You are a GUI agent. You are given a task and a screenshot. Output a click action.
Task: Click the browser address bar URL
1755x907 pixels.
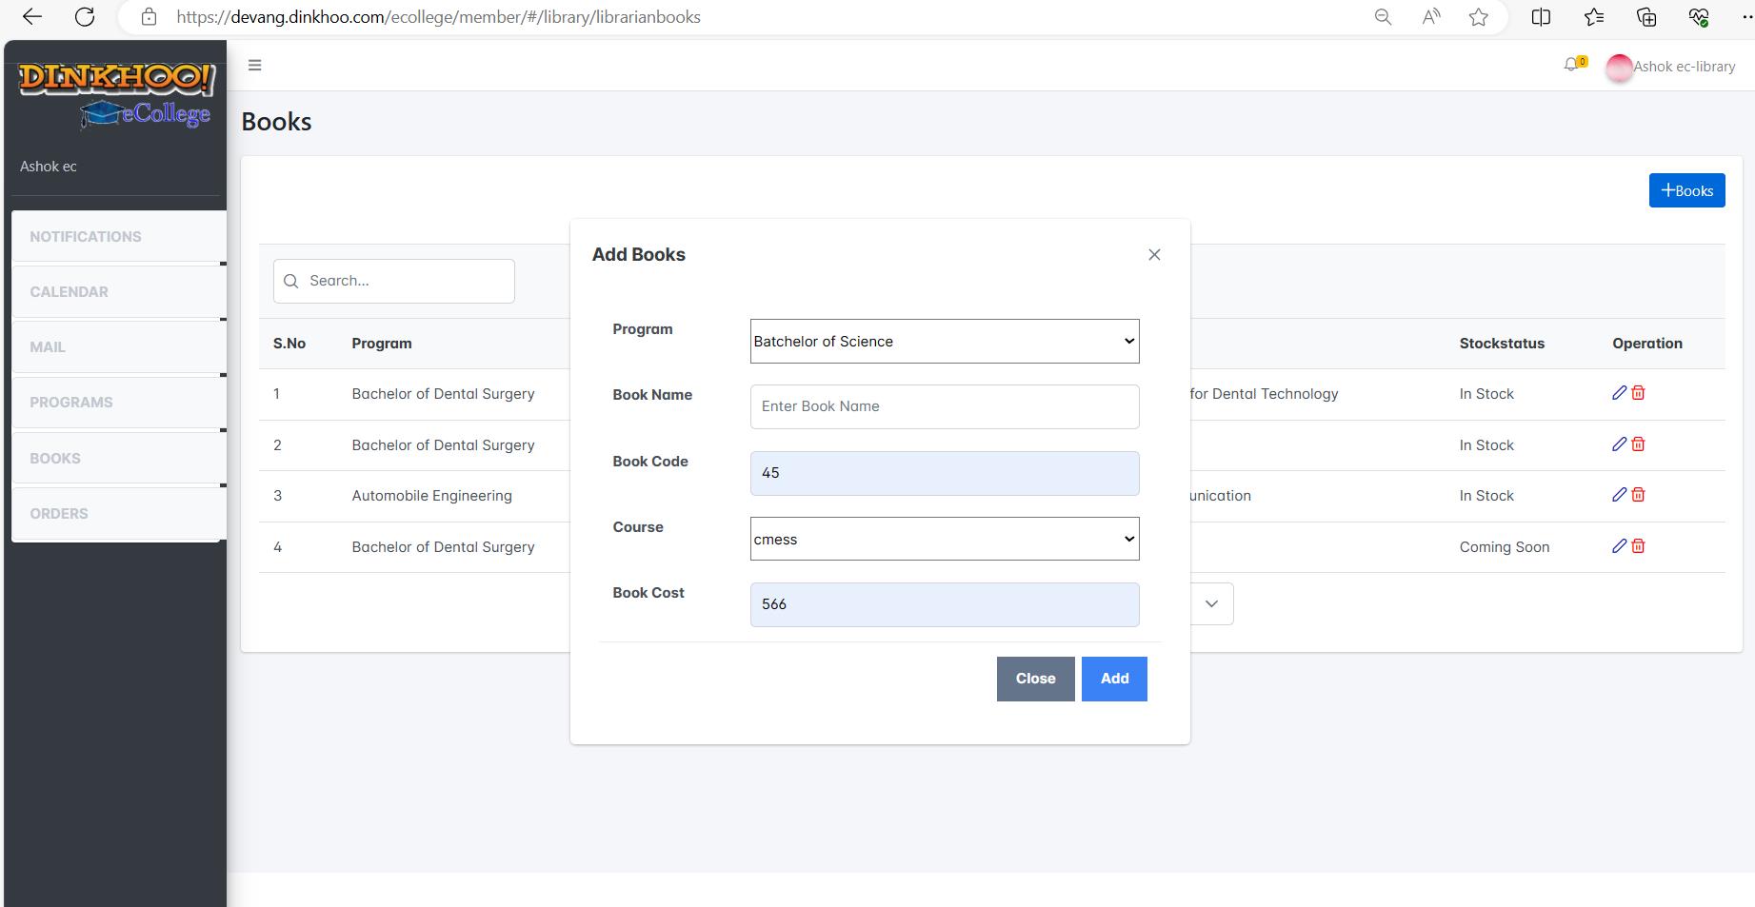438,17
